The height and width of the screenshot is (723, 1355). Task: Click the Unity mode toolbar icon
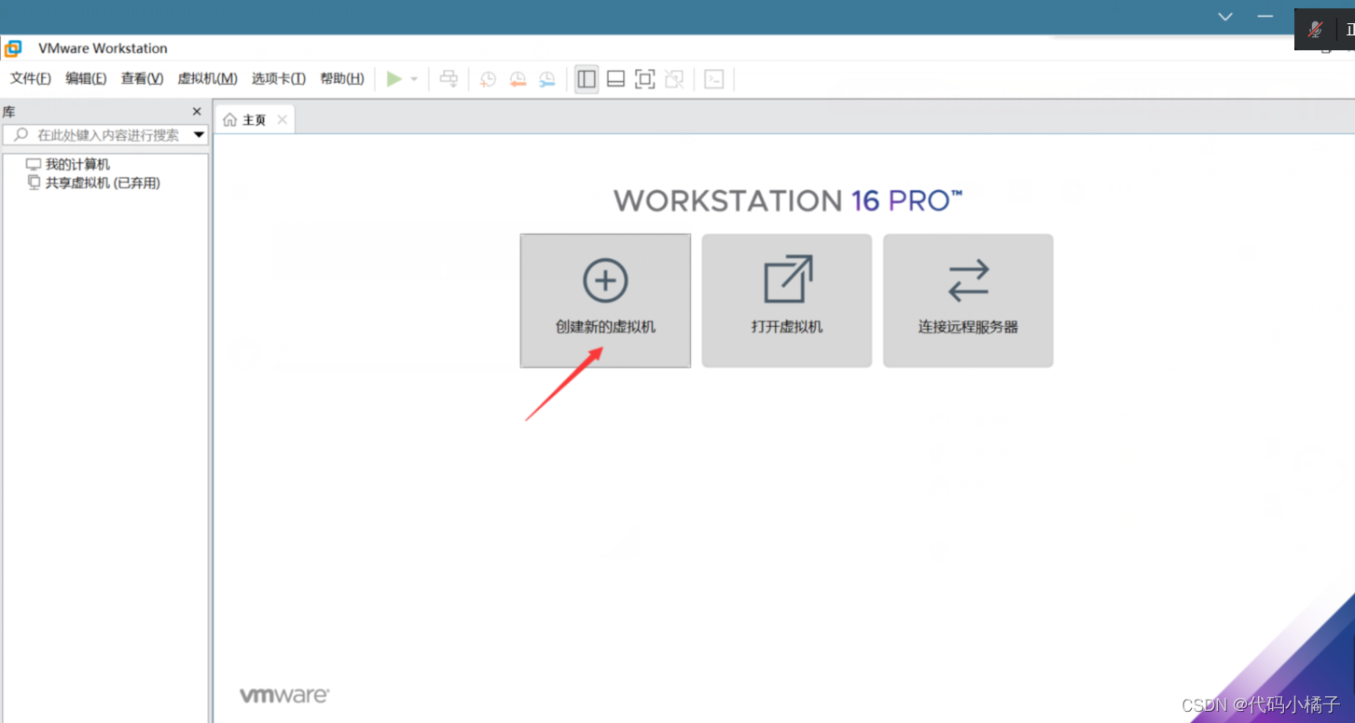tap(674, 79)
